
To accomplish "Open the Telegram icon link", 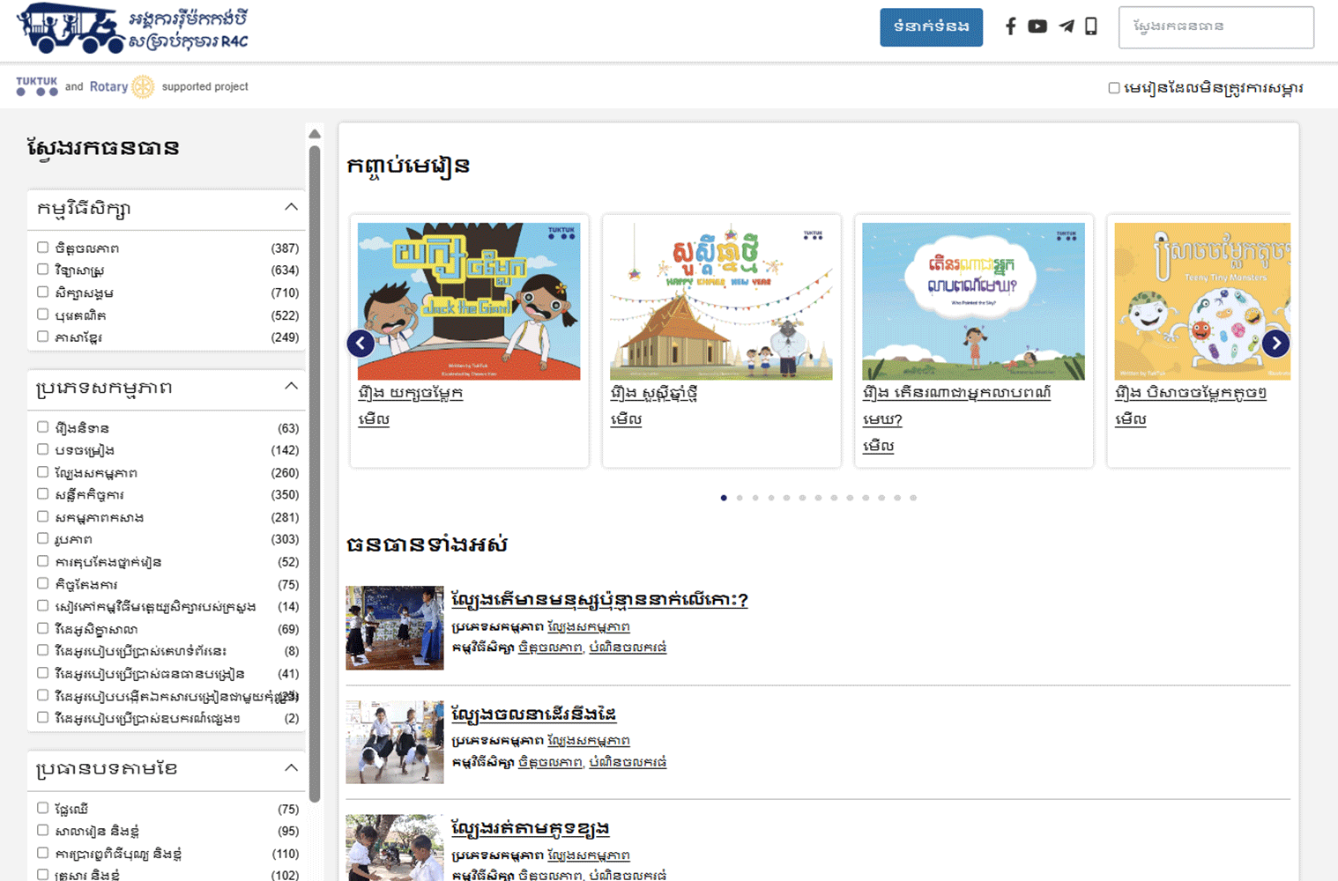I will pos(1066,26).
